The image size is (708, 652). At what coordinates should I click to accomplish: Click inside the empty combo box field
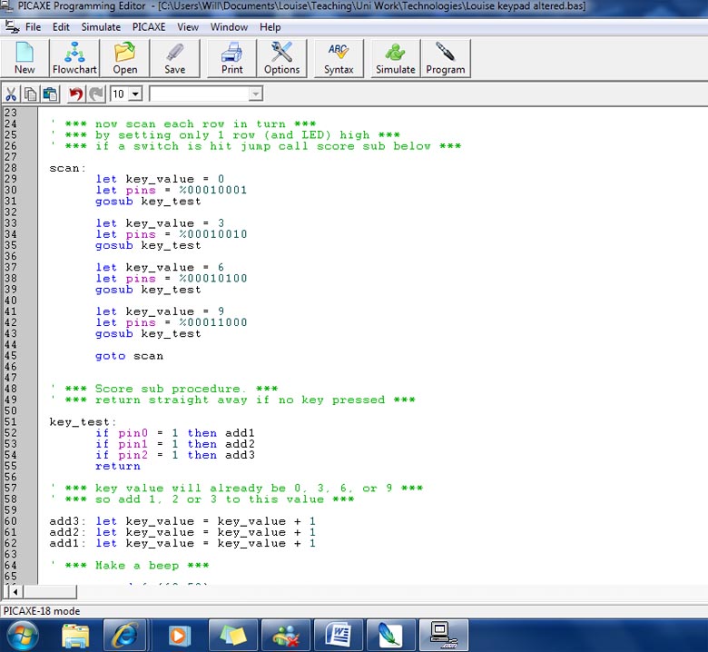tap(200, 94)
